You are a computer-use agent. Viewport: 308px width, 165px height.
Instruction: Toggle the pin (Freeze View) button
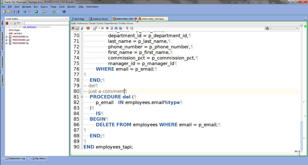[73, 28]
